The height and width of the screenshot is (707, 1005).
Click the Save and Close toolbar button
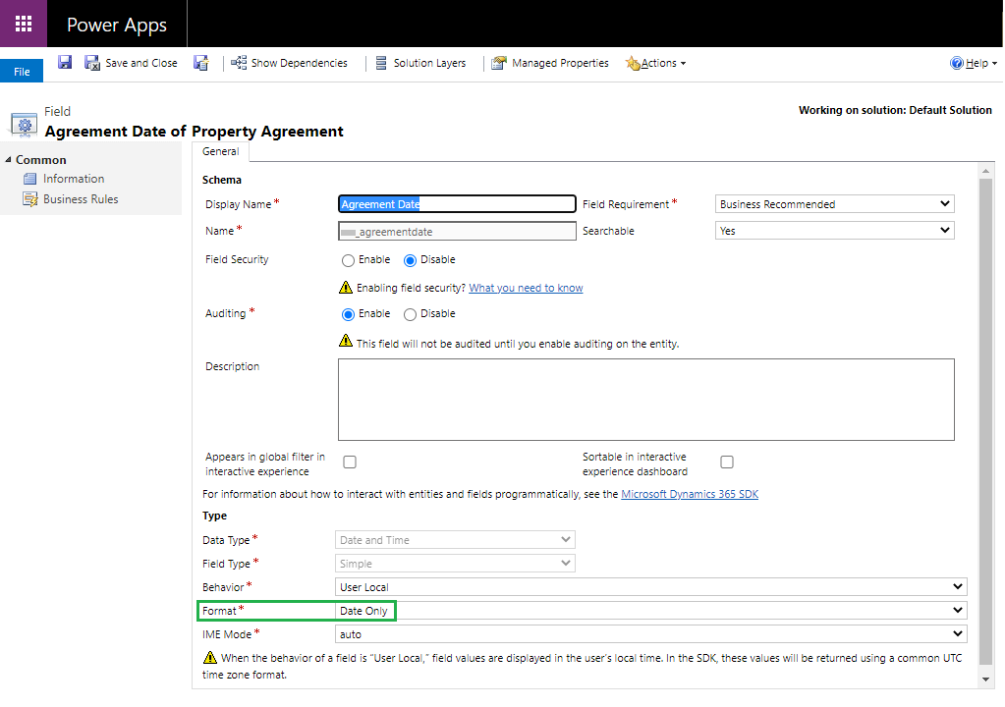(132, 63)
